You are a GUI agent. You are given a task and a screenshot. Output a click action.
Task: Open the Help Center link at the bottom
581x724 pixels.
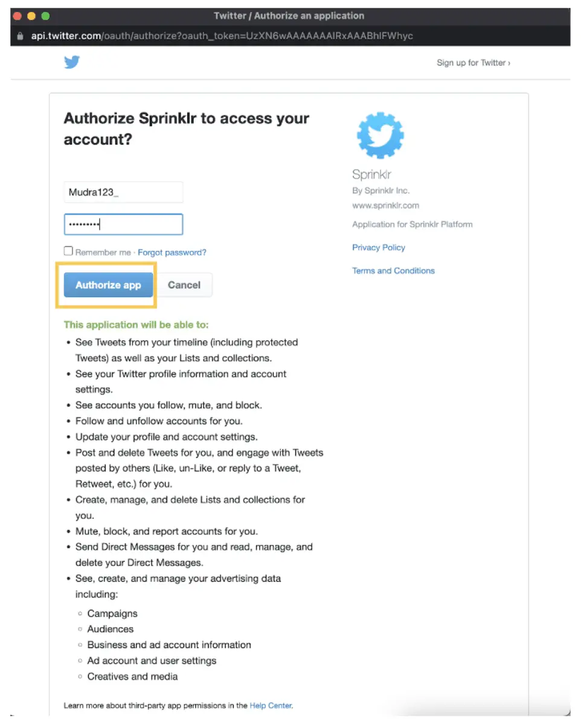point(271,705)
